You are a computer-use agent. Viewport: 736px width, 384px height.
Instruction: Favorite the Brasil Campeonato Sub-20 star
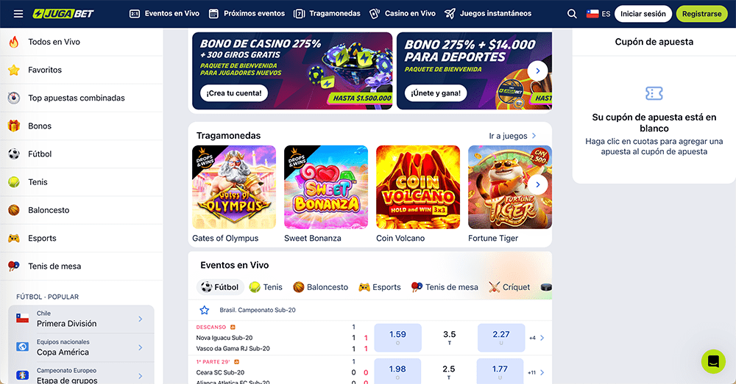[x=204, y=310]
